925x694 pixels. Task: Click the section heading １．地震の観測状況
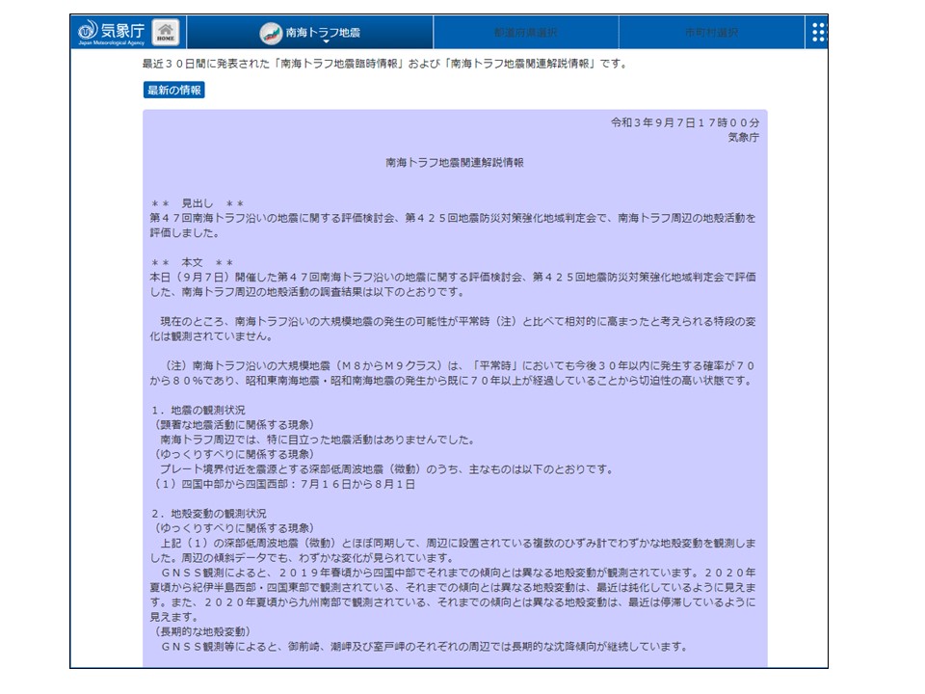198,411
